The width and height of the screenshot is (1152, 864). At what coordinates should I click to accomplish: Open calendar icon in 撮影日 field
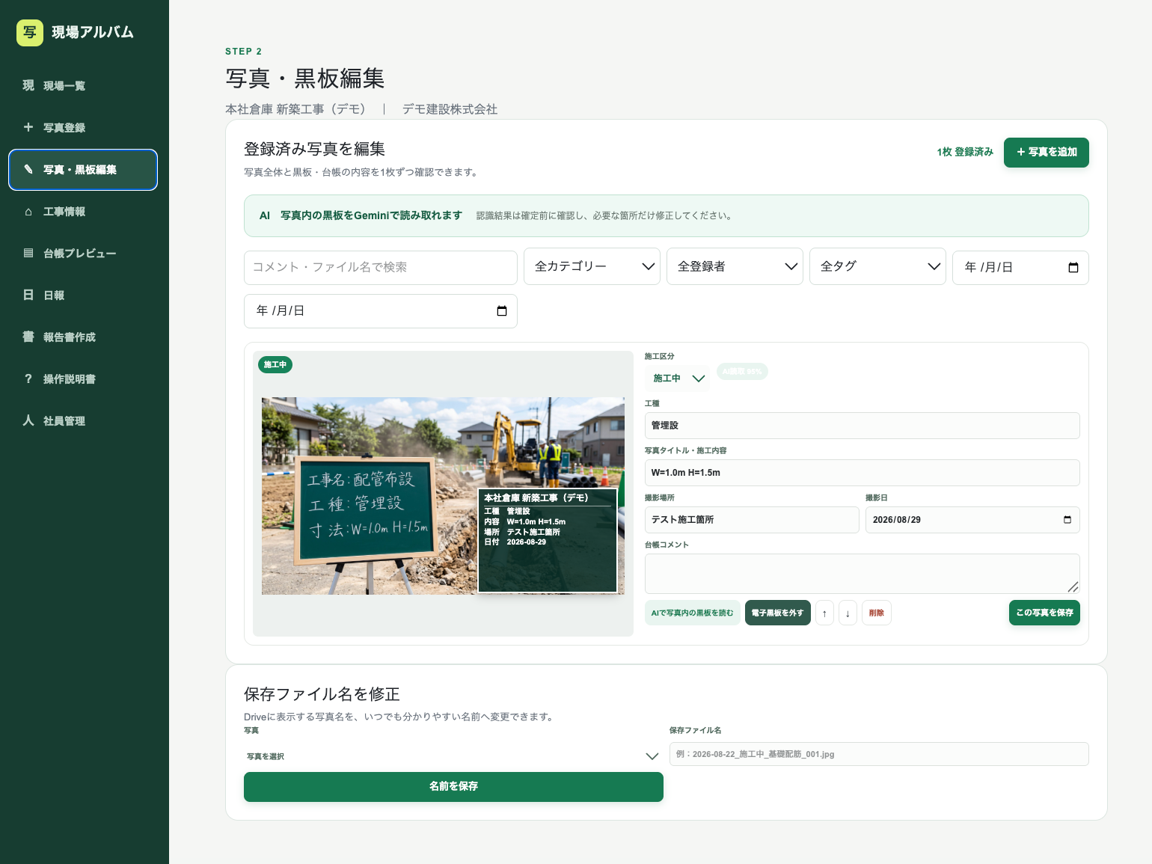(x=1067, y=520)
